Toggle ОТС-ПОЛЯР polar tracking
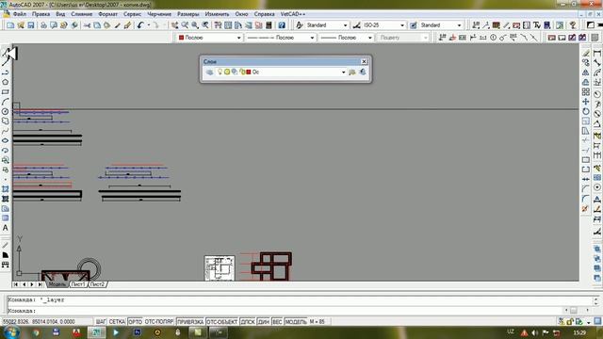Screen dimensions: 603x339 click(x=159, y=322)
